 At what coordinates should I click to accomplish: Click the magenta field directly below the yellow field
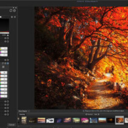click(4, 52)
